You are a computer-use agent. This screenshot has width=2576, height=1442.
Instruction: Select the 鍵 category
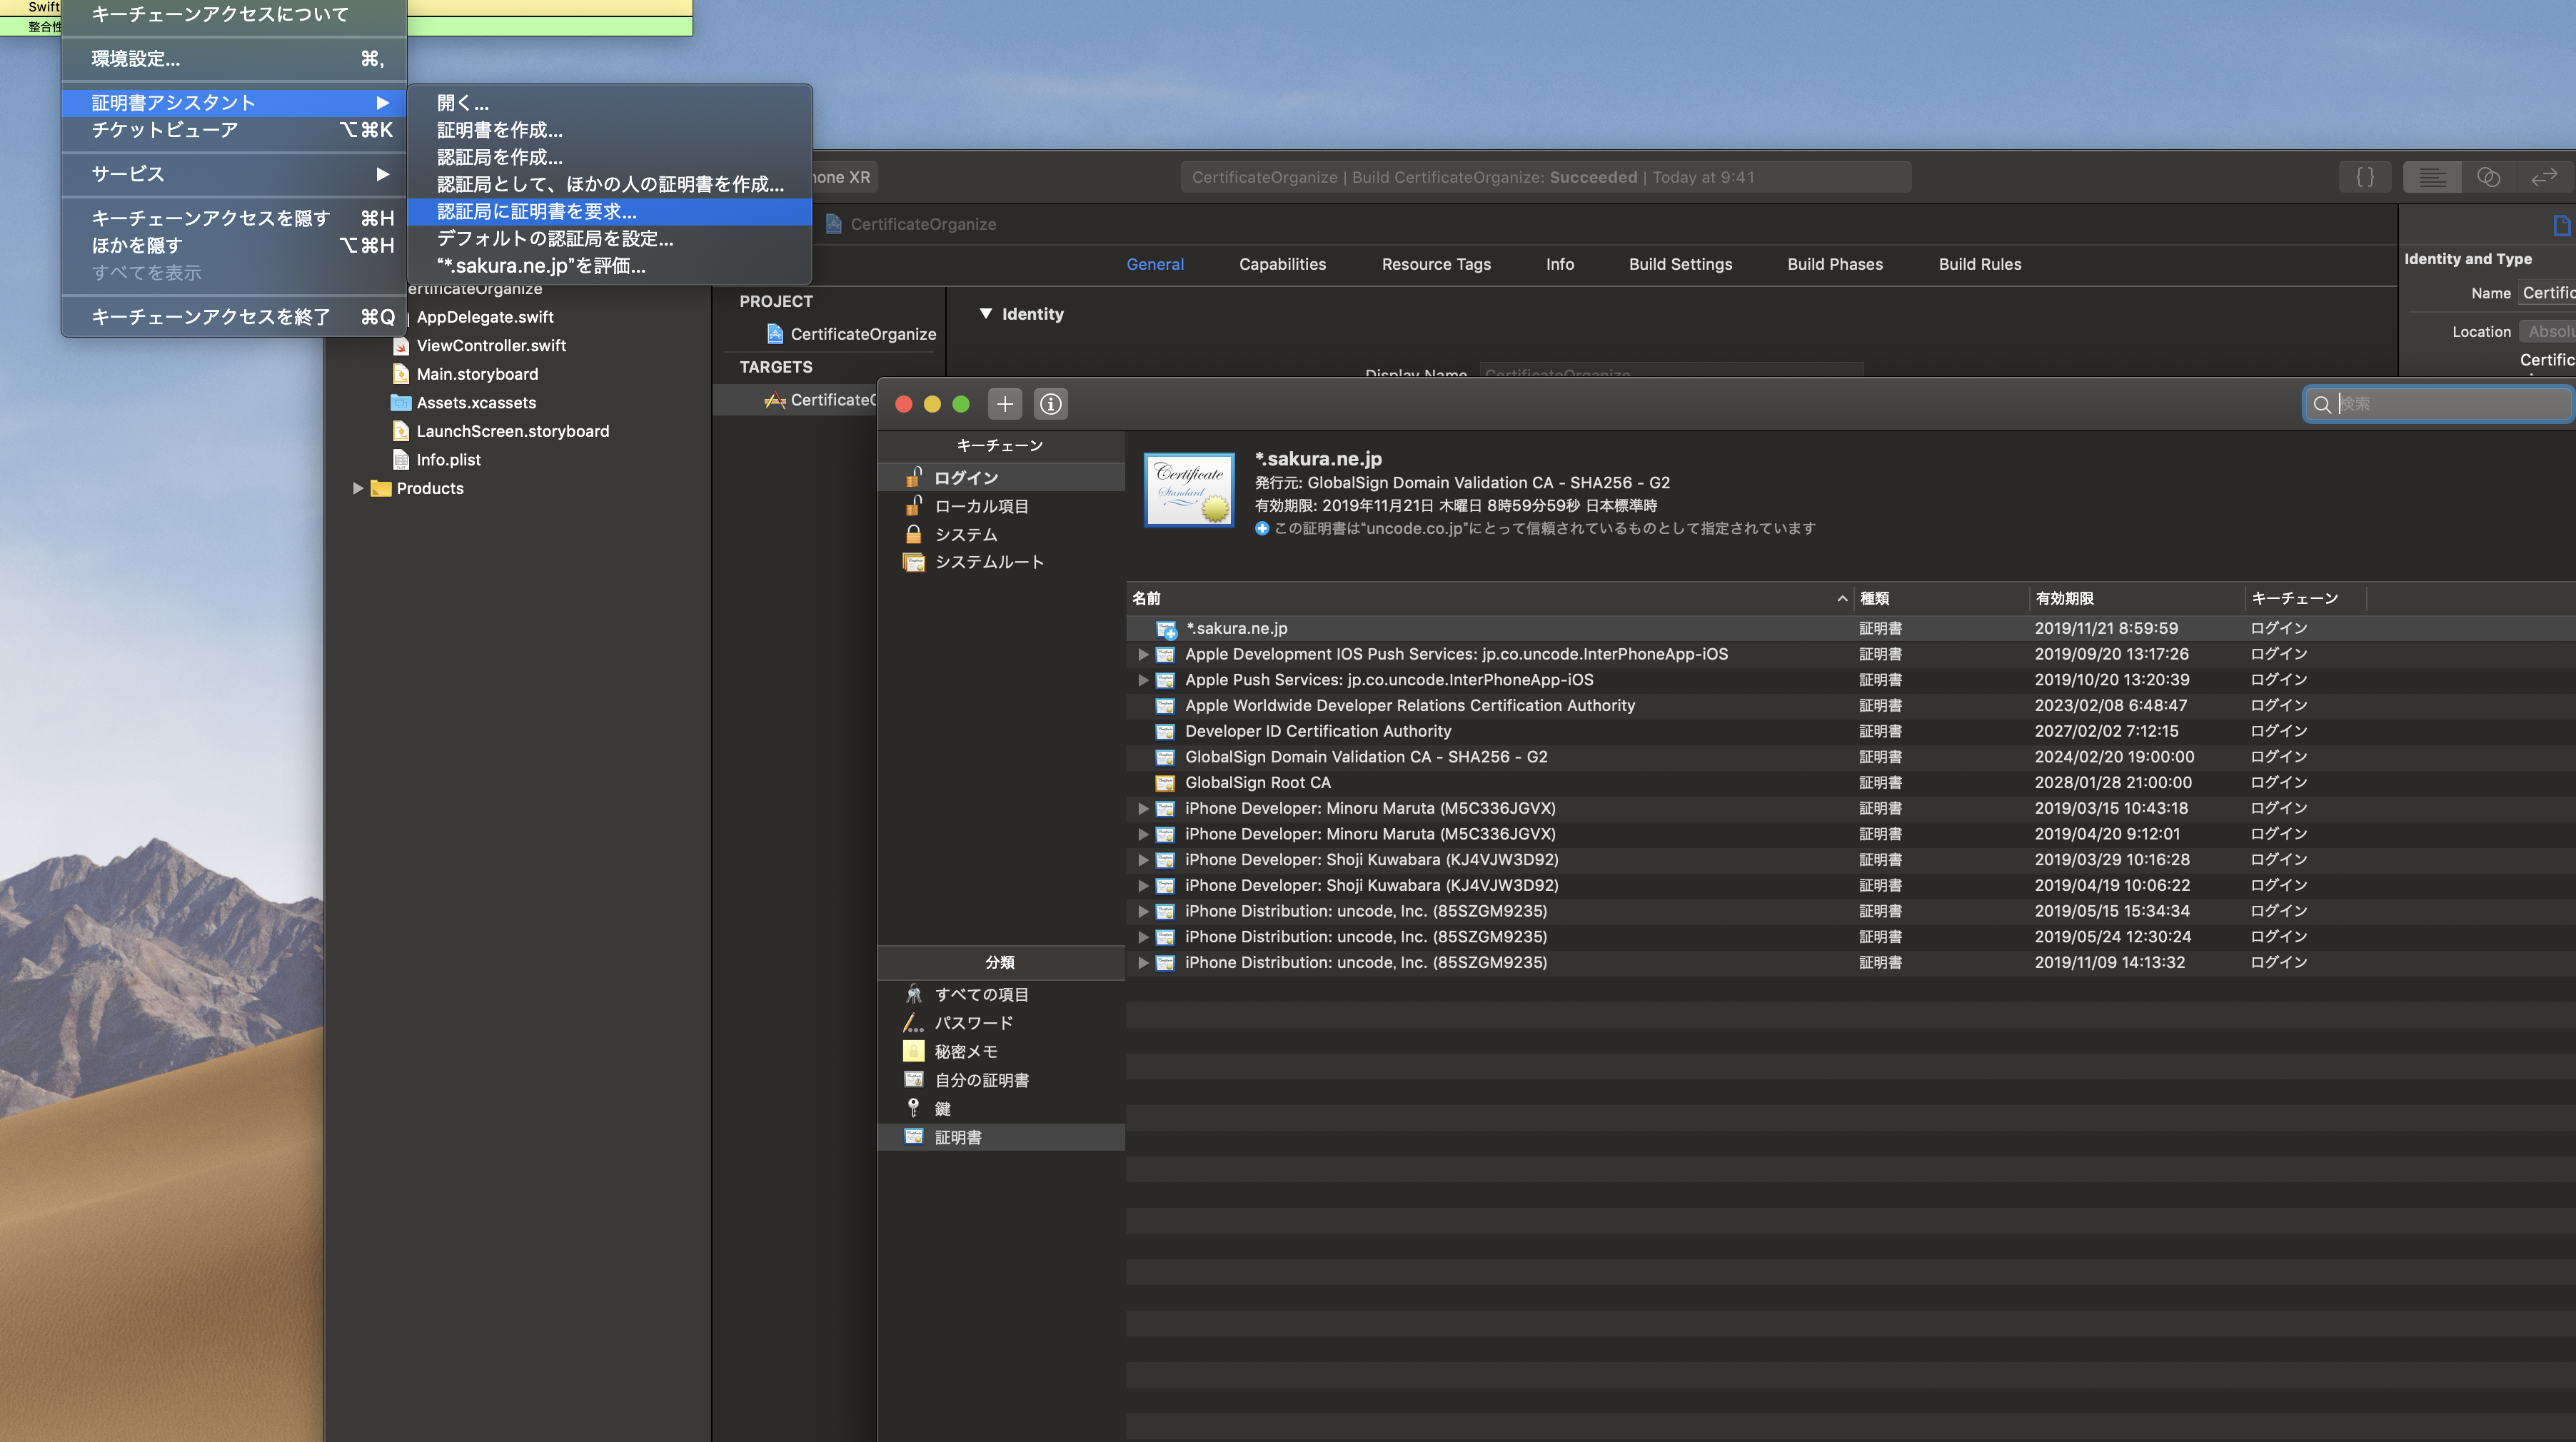1001,1108
